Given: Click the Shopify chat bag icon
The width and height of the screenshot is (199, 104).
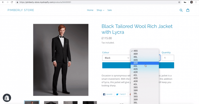Looking at the screenshot, I should pos(7,98).
